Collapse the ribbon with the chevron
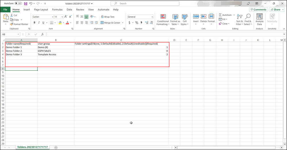287x150 pixels. click(284, 29)
